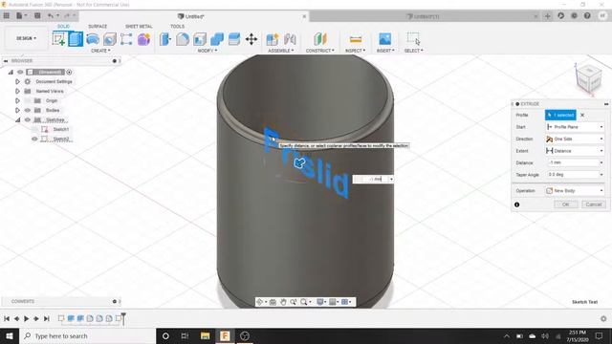Screen dimensions: 612x344
Task: Collapse the Sketches folder
Action: [x=17, y=120]
